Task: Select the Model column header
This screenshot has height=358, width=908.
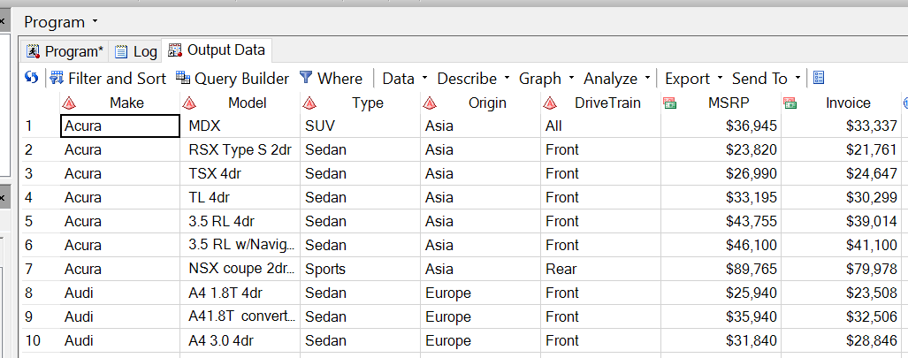Action: point(247,103)
